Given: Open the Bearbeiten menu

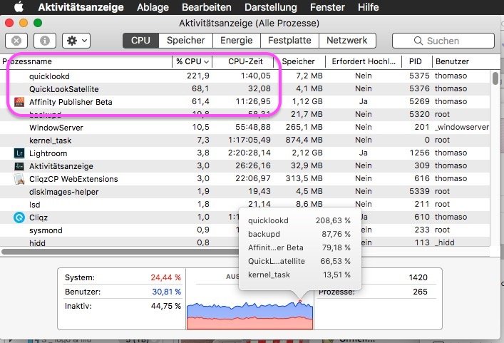Looking at the screenshot, I should click(x=206, y=7).
